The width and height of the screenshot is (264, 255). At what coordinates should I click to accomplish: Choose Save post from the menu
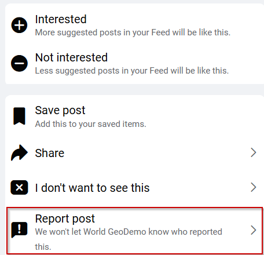pyautogui.click(x=134, y=116)
